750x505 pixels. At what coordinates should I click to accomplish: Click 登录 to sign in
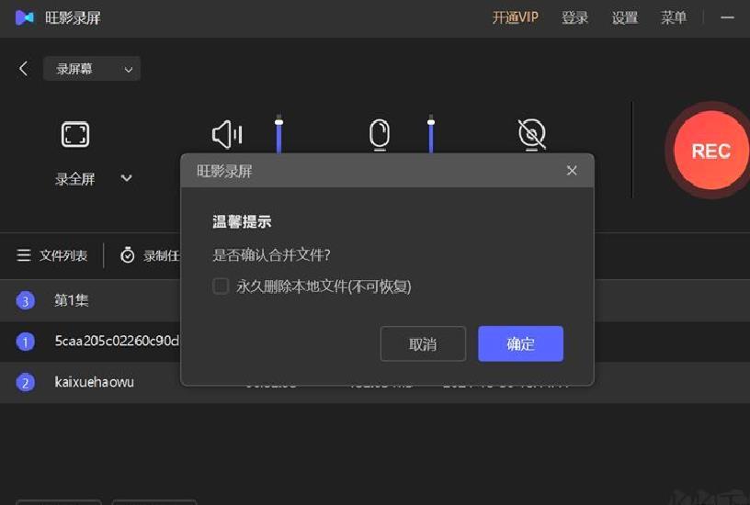tap(574, 18)
